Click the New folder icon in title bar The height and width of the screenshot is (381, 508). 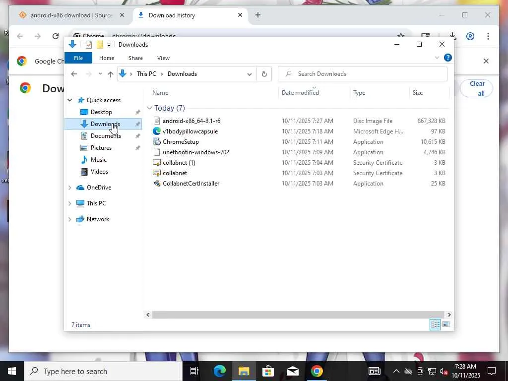pos(100,45)
